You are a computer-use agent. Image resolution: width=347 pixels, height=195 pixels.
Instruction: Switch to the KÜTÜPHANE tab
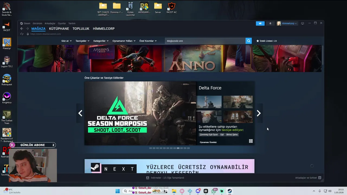(x=59, y=29)
